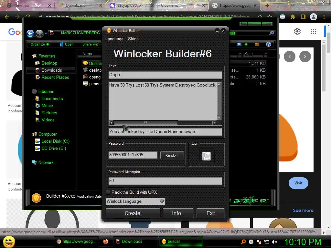Screen dimensions: 331x248
Task: Open the Skins menu in Winlocker Builder
Action: tap(133, 39)
